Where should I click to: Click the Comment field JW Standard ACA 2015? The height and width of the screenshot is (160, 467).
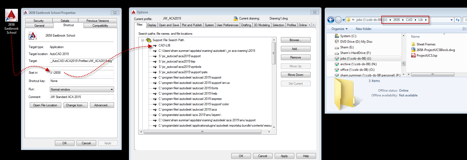point(82,97)
